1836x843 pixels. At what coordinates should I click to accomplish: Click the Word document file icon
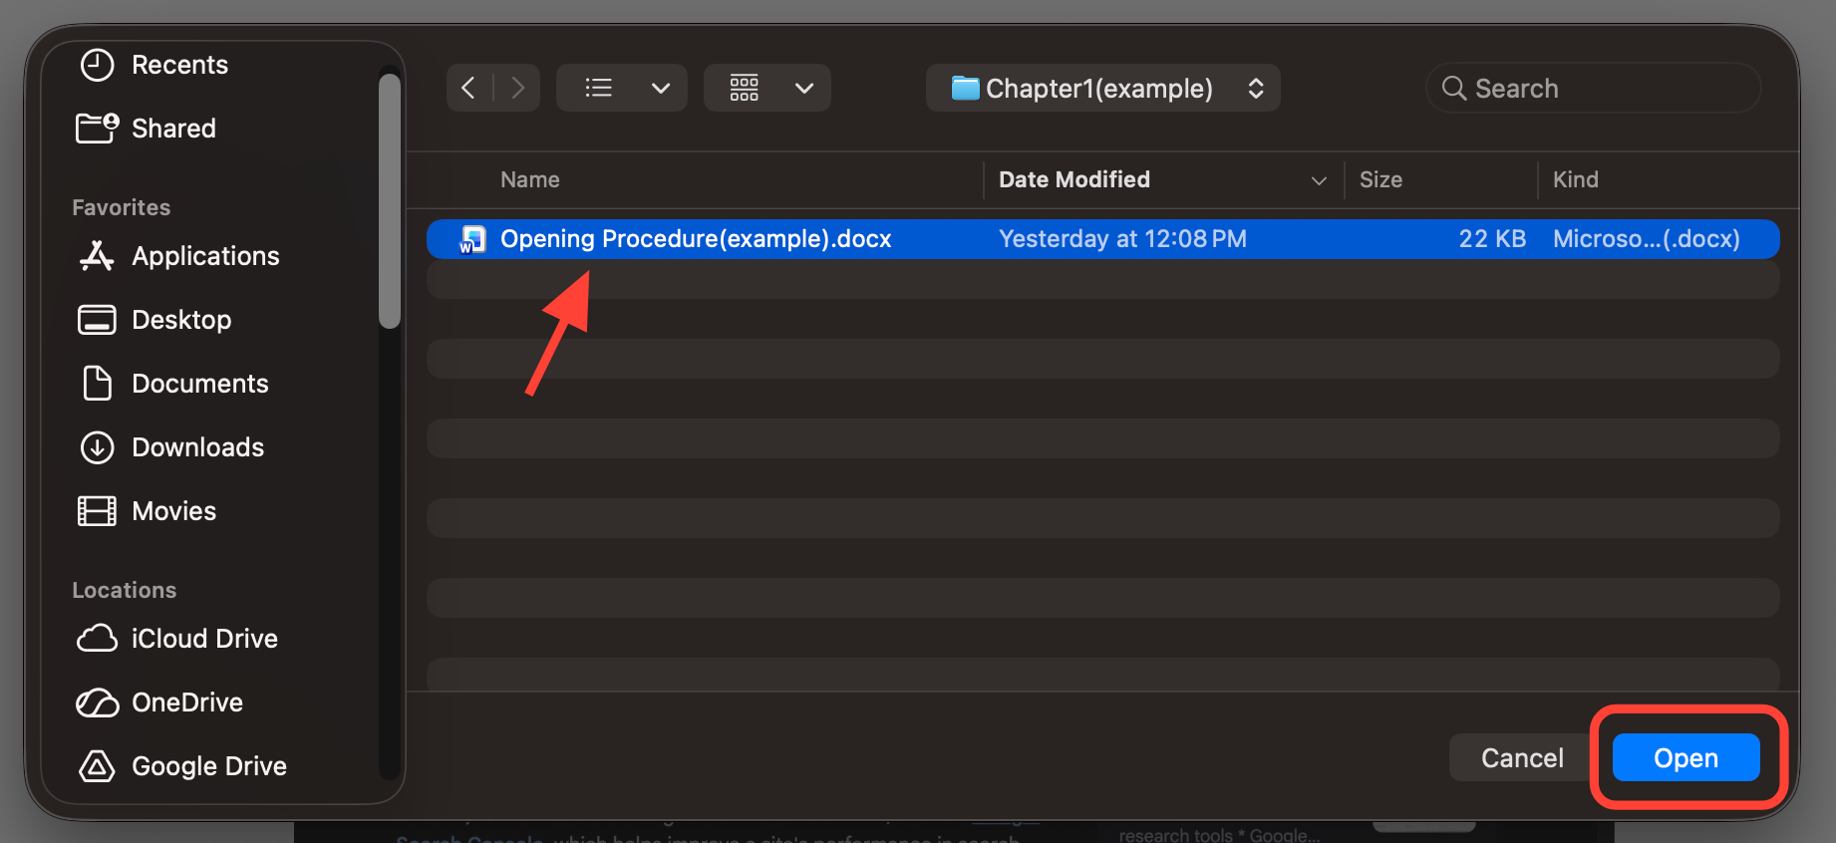click(x=472, y=239)
